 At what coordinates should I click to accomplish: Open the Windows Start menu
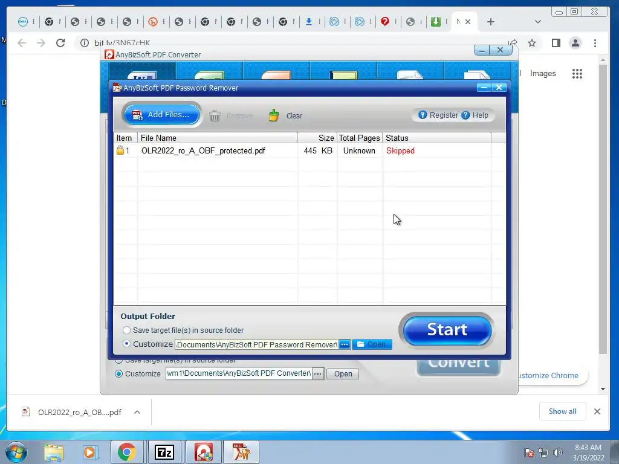[x=16, y=453]
